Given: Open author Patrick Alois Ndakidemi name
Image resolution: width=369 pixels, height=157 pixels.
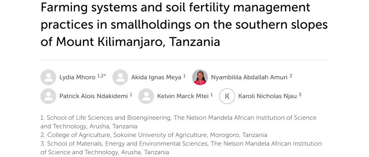Looking at the screenshot, I should 94,96.
